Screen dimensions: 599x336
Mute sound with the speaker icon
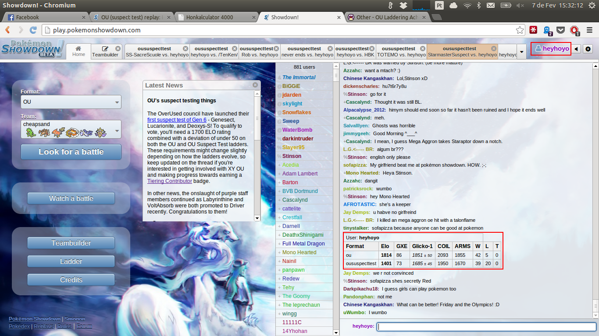[577, 49]
